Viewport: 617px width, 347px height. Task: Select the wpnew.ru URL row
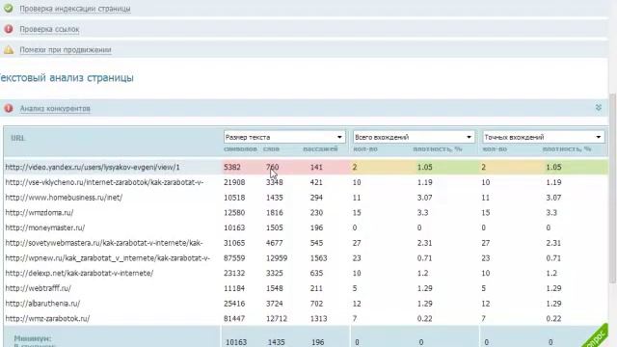coord(107,258)
